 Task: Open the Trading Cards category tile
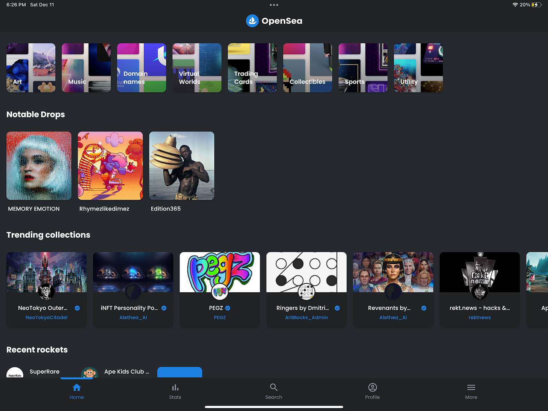[x=252, y=68]
